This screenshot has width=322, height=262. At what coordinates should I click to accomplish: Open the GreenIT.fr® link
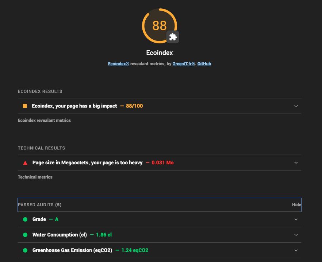pos(184,64)
